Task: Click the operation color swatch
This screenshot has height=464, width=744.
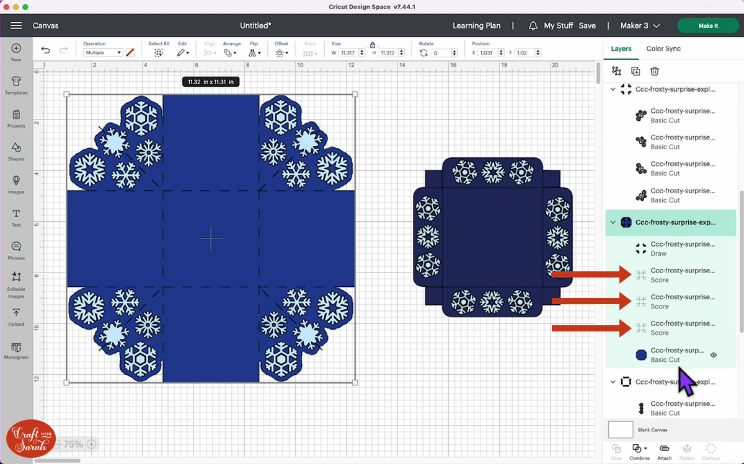Action: [130, 53]
